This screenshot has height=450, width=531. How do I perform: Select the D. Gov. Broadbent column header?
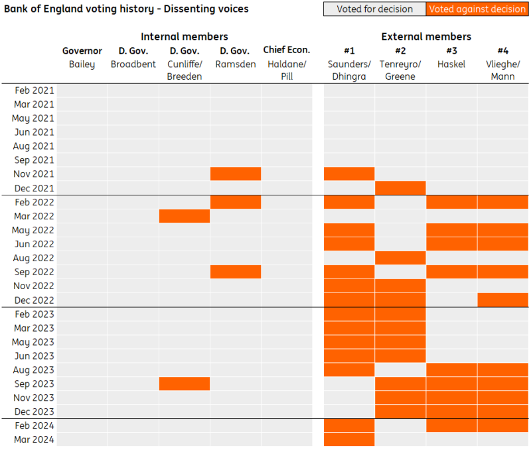pos(133,58)
